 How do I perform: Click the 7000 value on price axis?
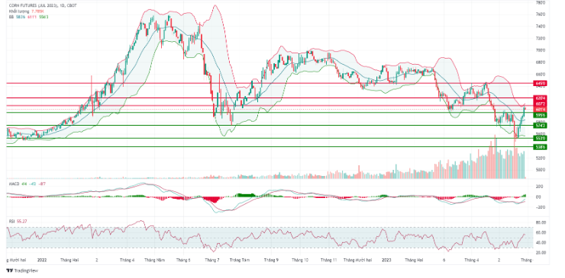point(540,50)
